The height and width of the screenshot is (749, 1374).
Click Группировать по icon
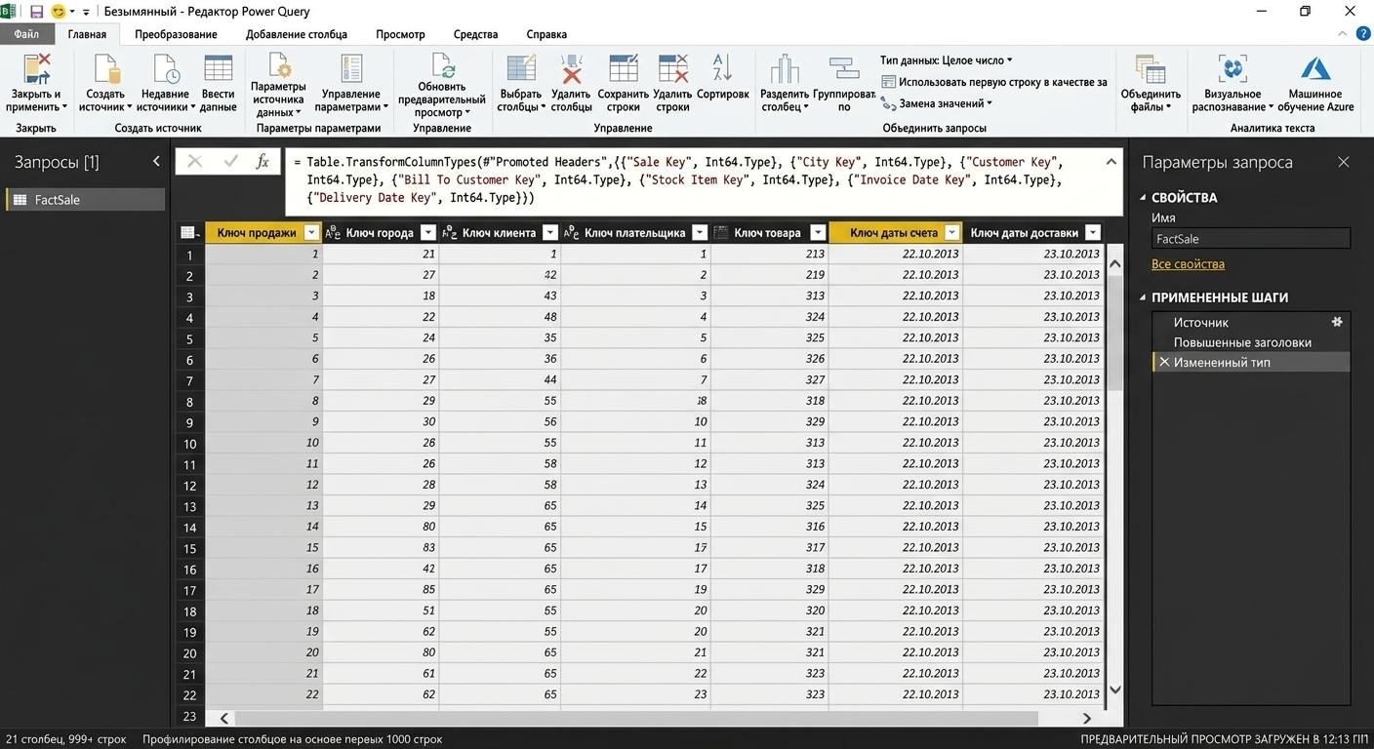coord(843,69)
